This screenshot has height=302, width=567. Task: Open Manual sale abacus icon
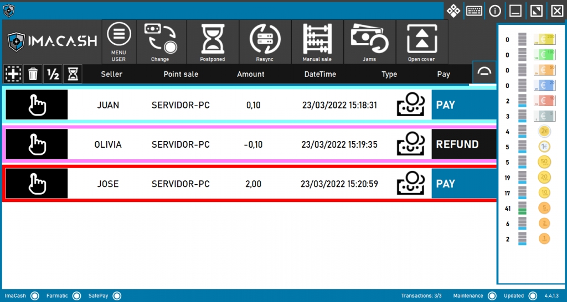tap(317, 39)
